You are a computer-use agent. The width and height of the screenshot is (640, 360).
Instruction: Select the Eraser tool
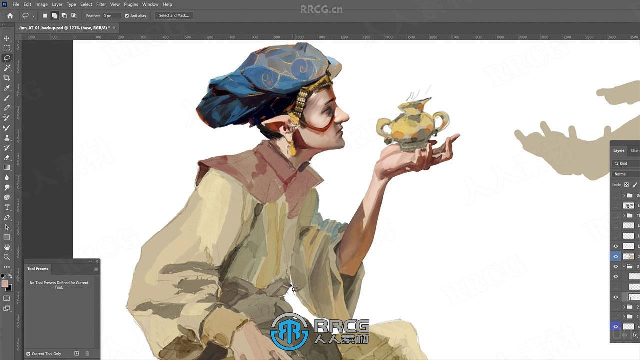click(7, 158)
